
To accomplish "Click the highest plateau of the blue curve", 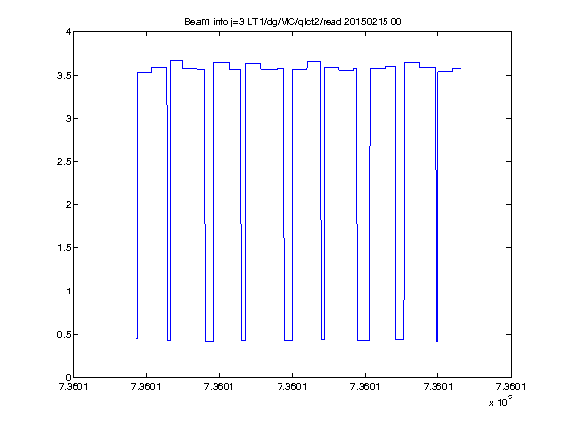I will point(177,61).
